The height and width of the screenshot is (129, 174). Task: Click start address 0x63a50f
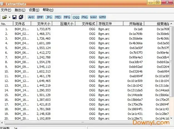click(x=136, y=48)
